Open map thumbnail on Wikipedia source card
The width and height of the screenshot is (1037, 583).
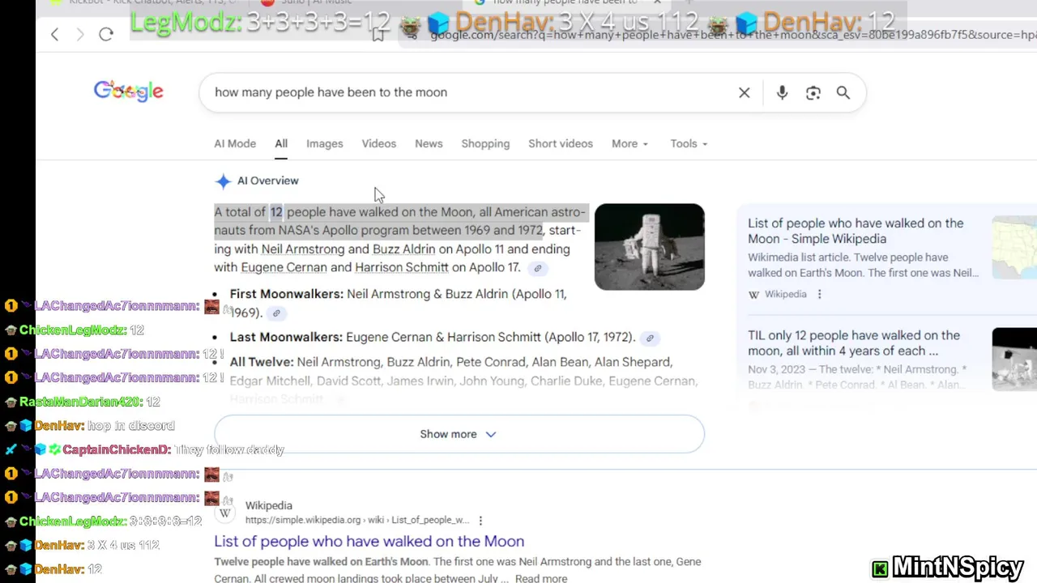click(1014, 247)
